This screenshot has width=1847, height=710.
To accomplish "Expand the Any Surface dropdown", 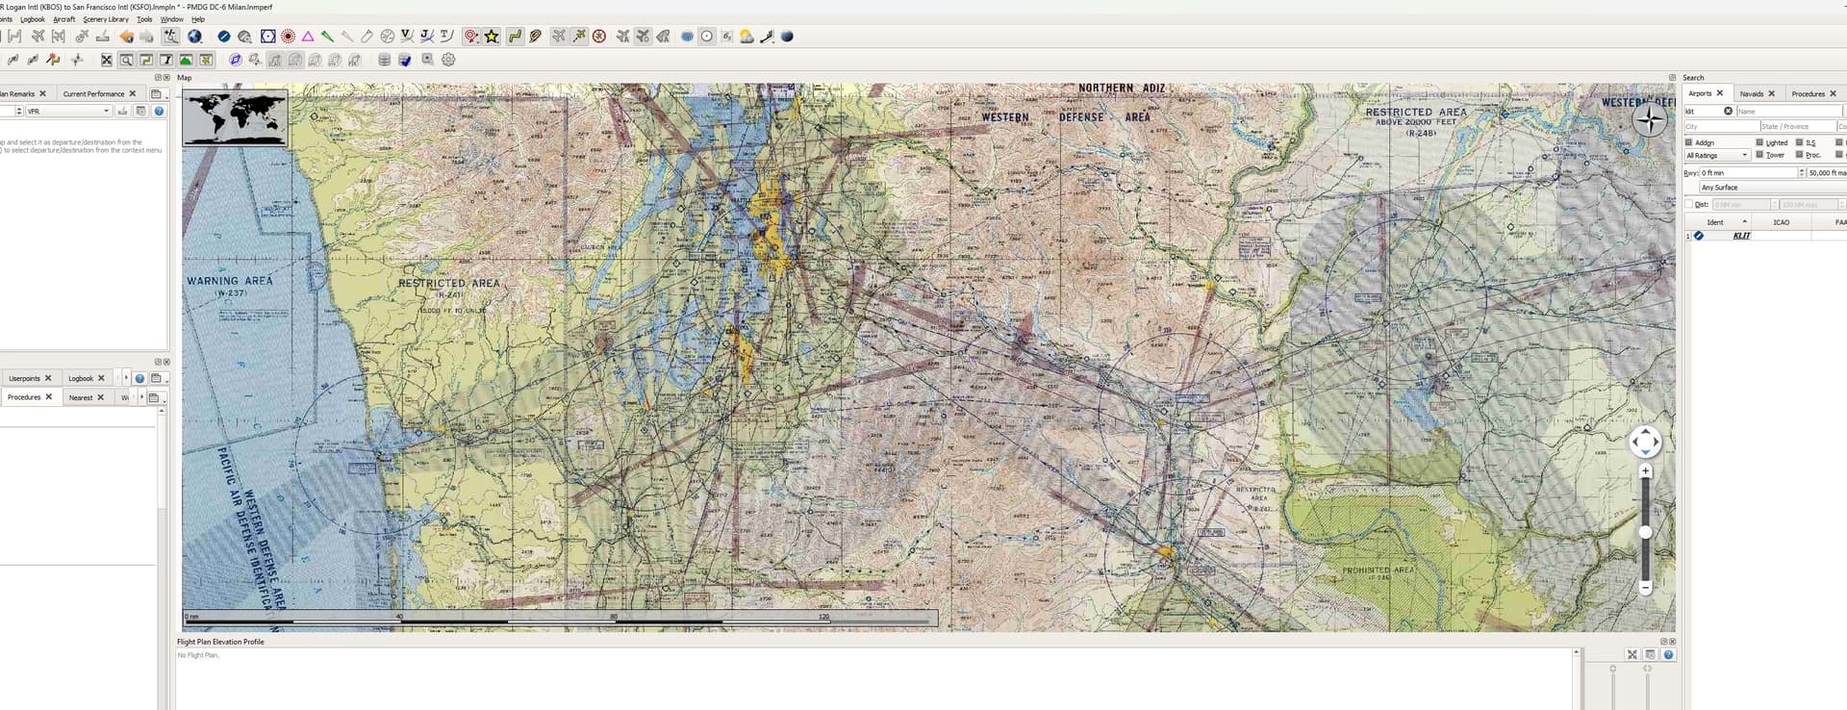I will pyautogui.click(x=1770, y=188).
